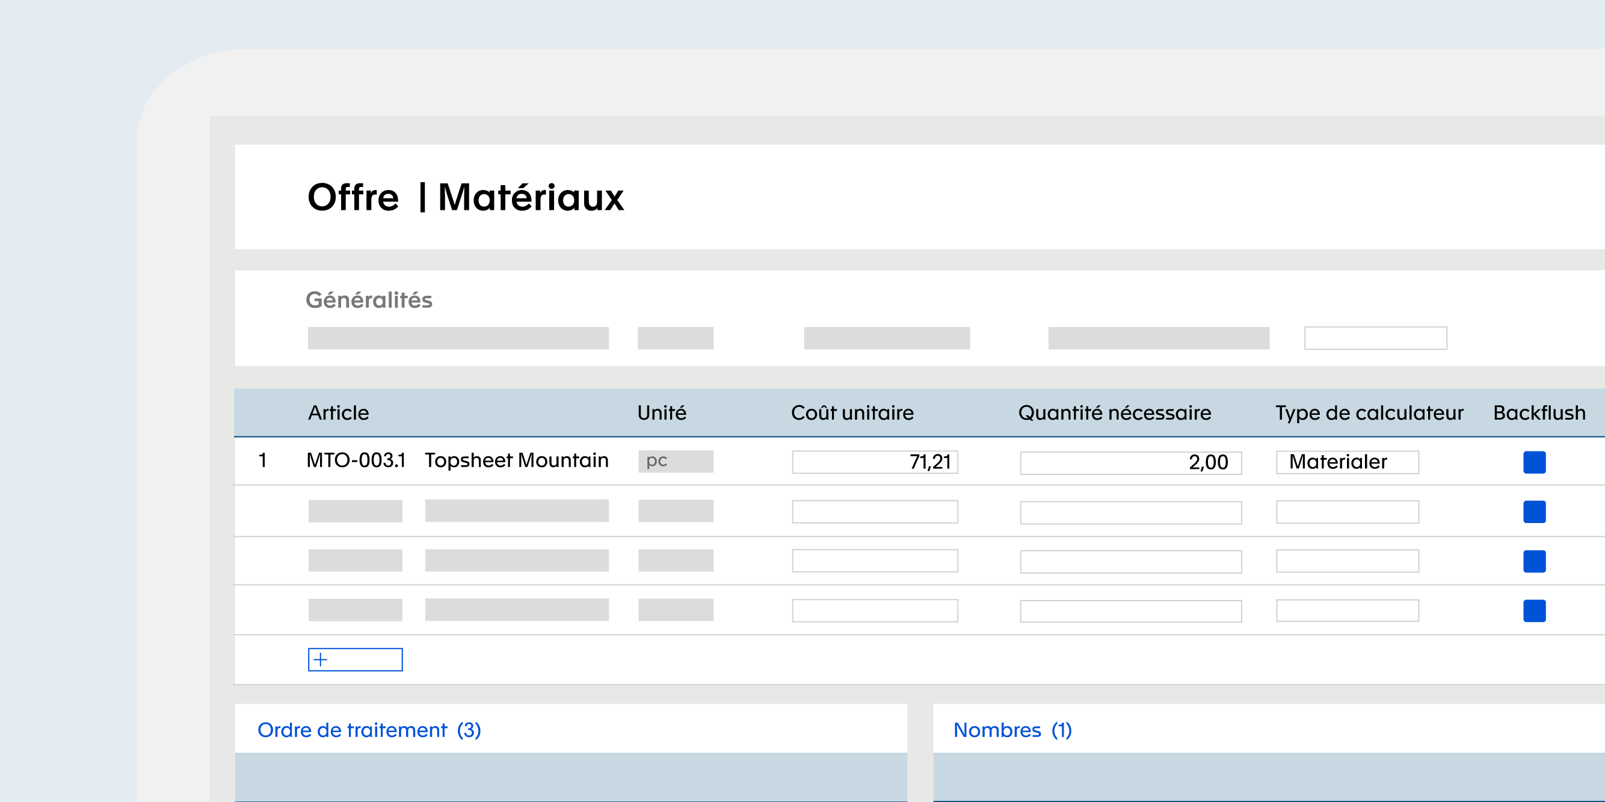The width and height of the screenshot is (1605, 802).
Task: Click empty Coût unitaire field in fourth row
Action: 875,610
